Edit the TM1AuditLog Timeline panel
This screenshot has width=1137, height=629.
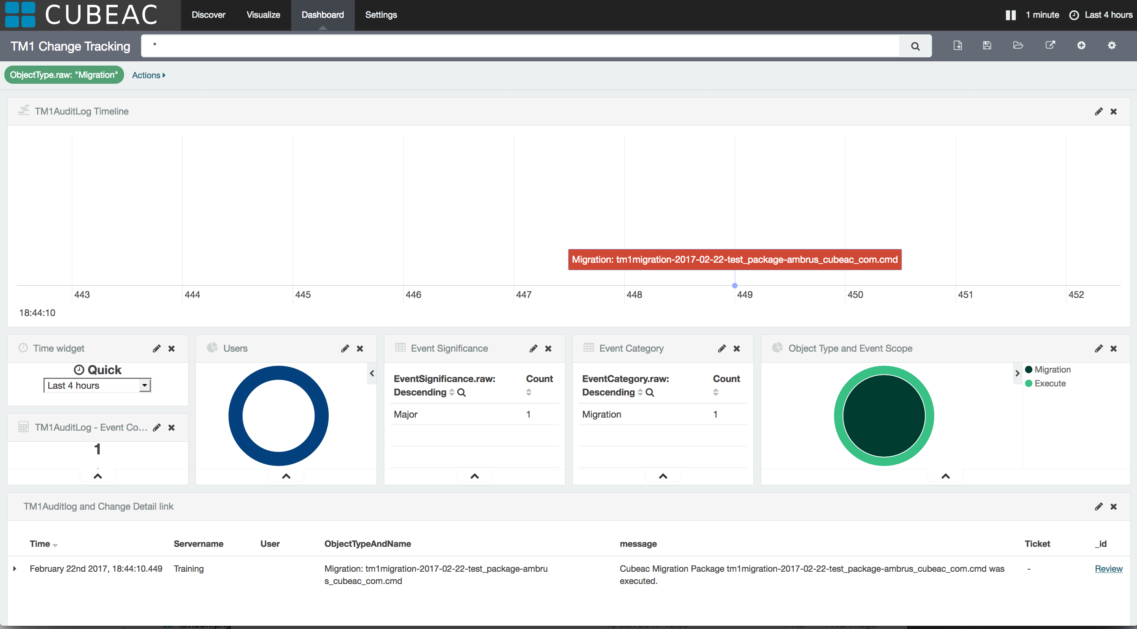pyautogui.click(x=1099, y=111)
